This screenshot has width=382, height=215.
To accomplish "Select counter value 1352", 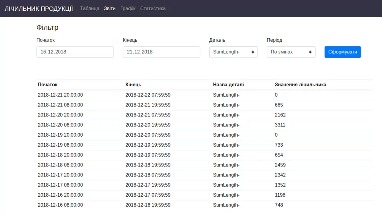I will pos(280,185).
